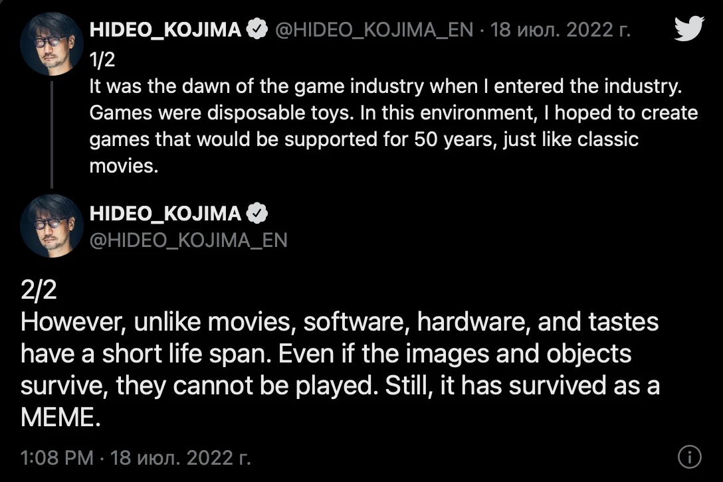Open Kojima's avatar on the 1/2 tweet

point(52,44)
